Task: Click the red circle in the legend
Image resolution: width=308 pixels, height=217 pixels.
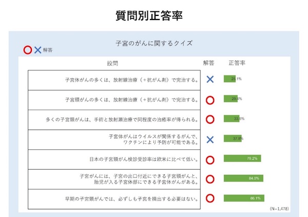Action: 28,50
